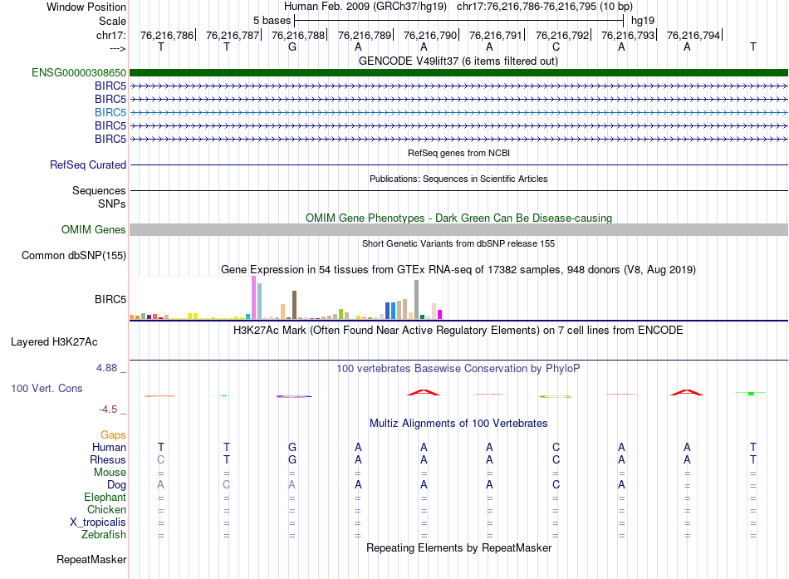789x579 pixels.
Task: Click the 100 Vert. Cons track label
Action: [47, 388]
